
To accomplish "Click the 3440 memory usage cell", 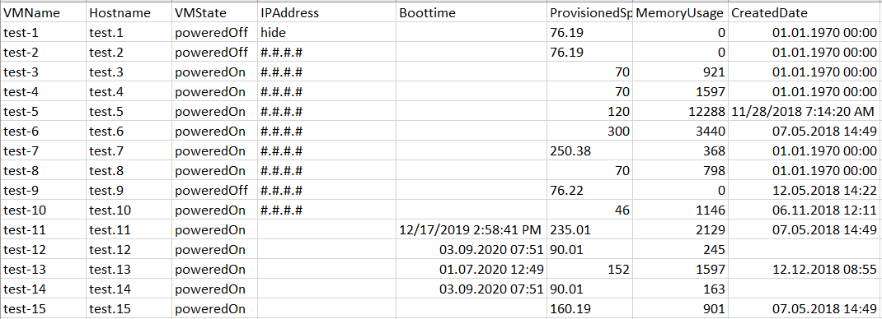I will [680, 131].
